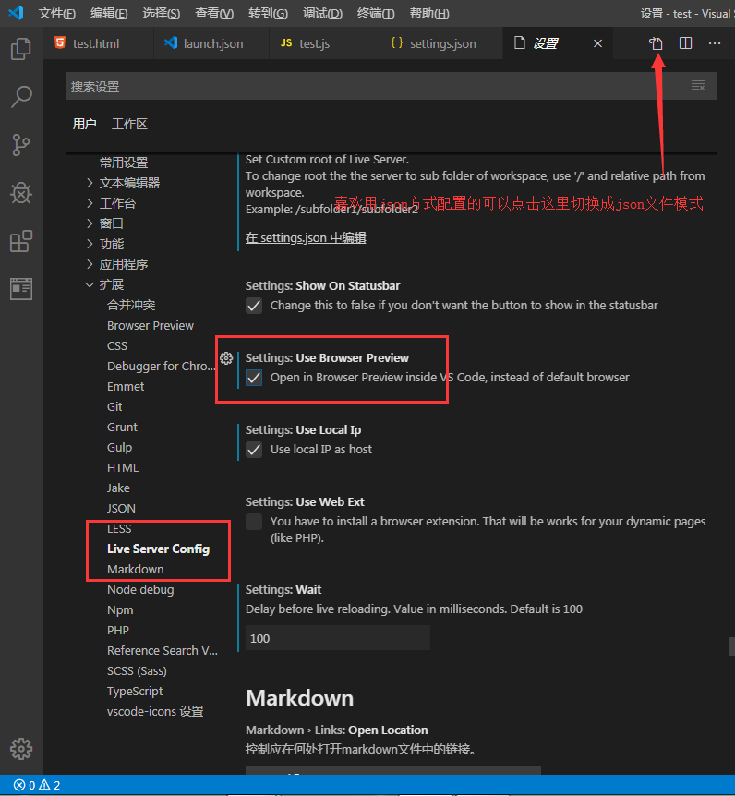
Task: Select vscode-icons 设置 in settings tree
Action: [x=155, y=711]
